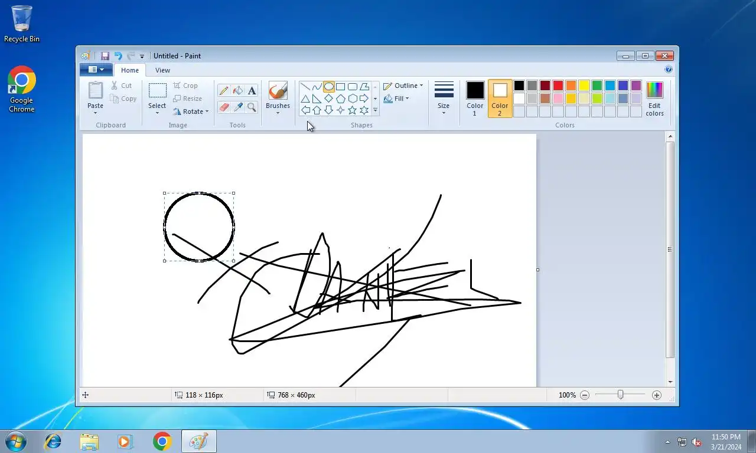Image resolution: width=756 pixels, height=453 pixels.
Task: Open Google Chrome from the taskbar
Action: 162,441
